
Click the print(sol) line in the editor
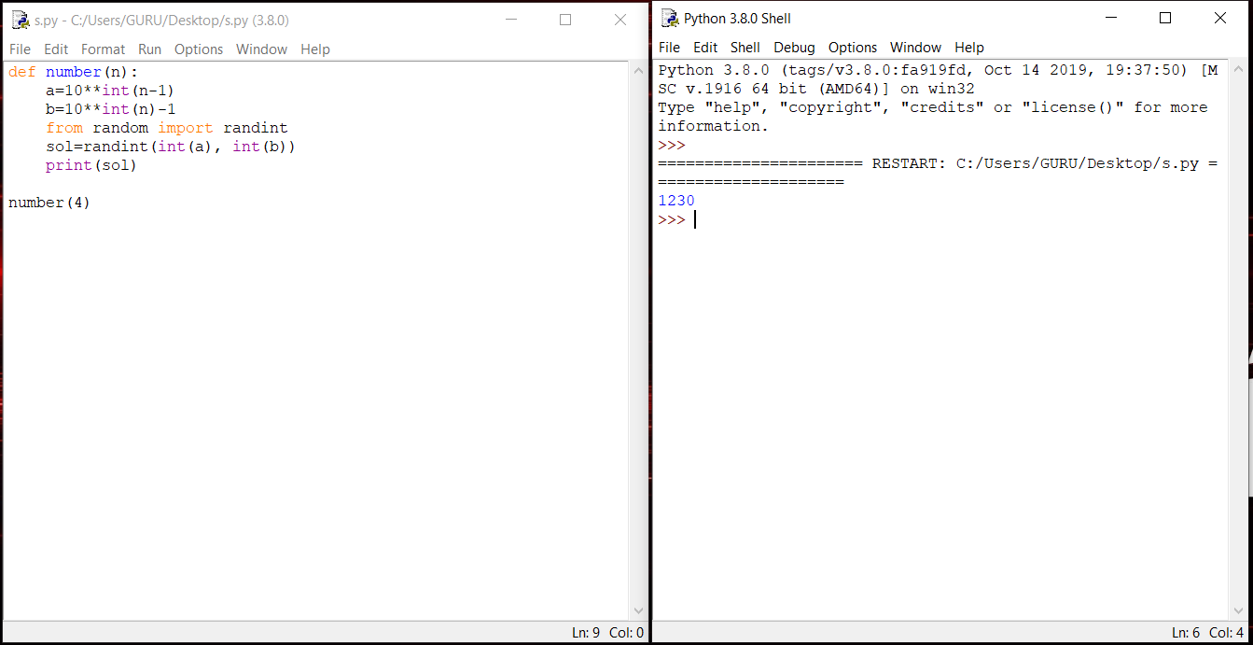89,164
